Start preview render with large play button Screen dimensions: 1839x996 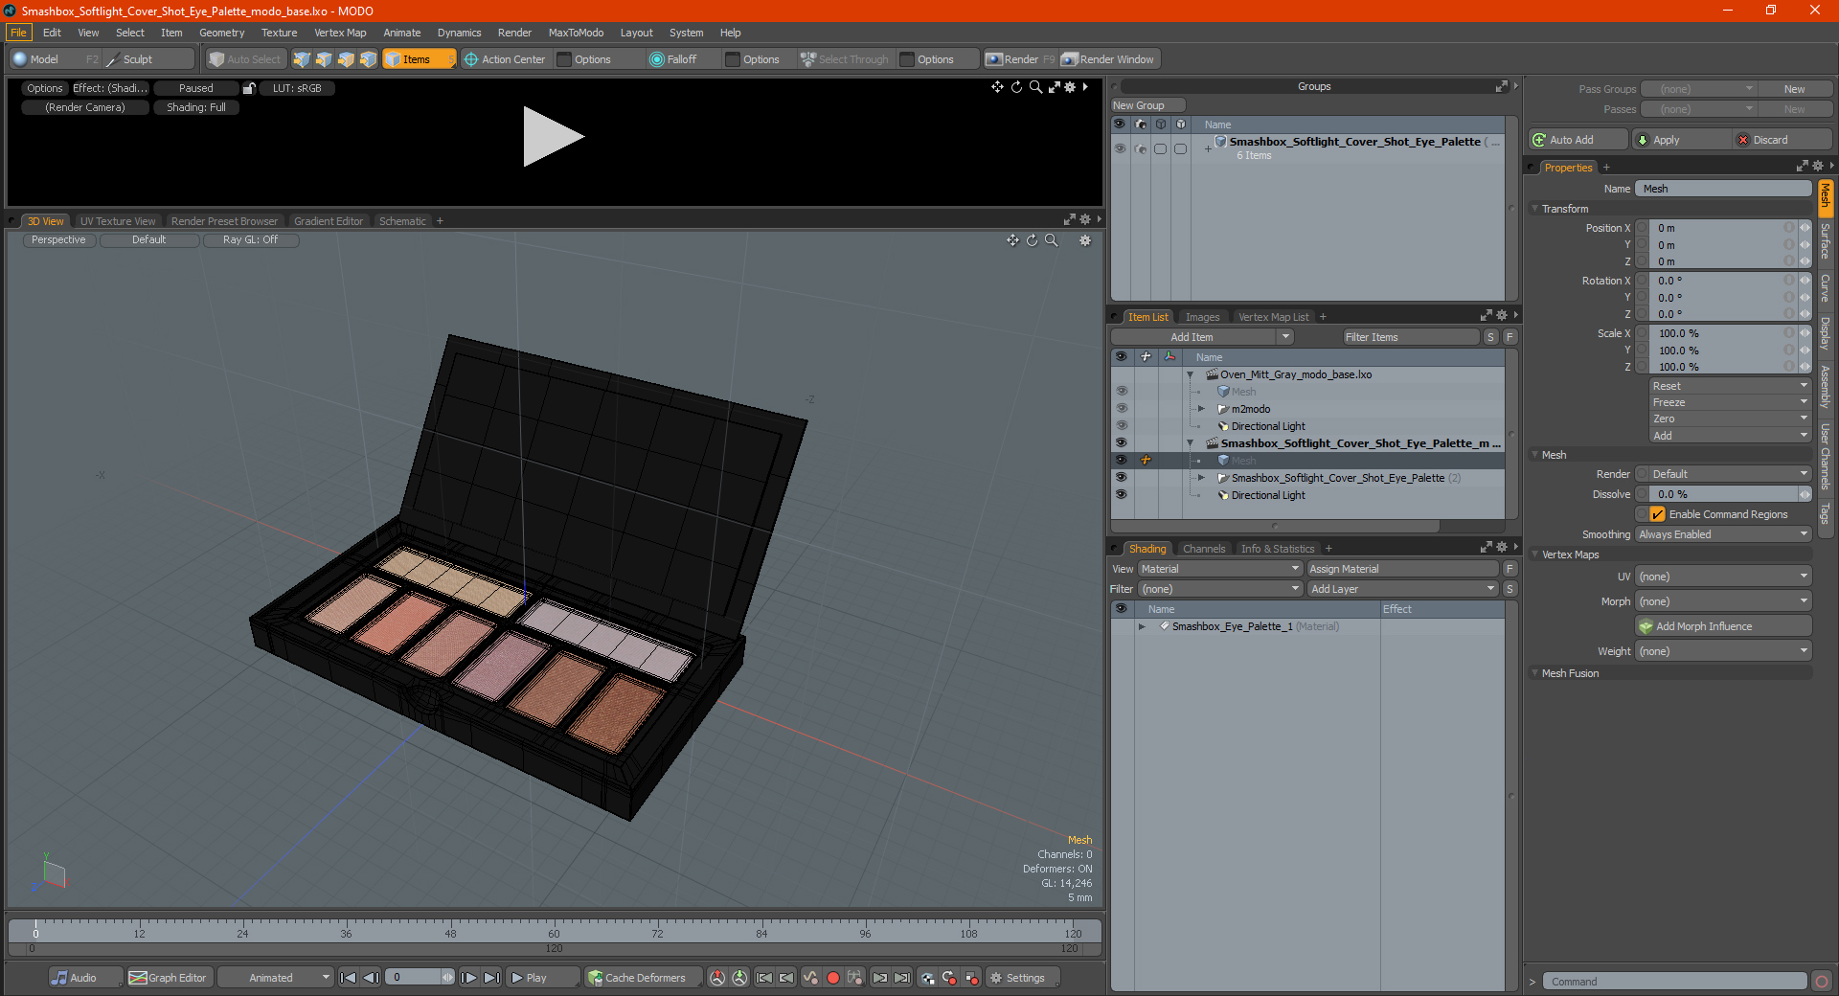[x=553, y=137]
